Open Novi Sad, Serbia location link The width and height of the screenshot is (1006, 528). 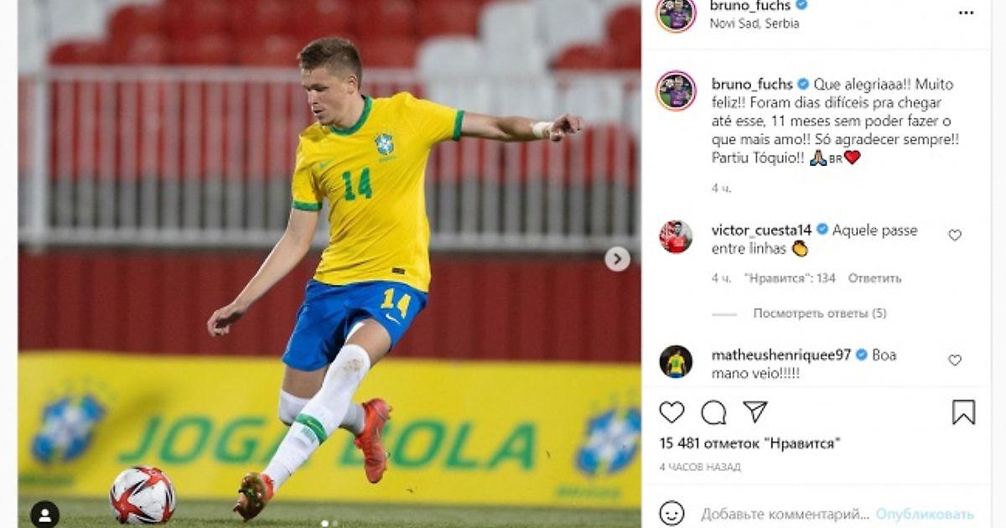(x=754, y=23)
